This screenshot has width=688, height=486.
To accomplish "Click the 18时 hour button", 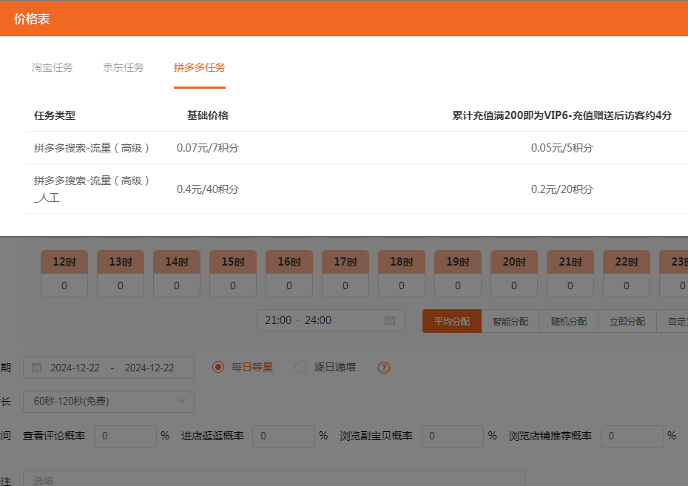I will [x=401, y=261].
